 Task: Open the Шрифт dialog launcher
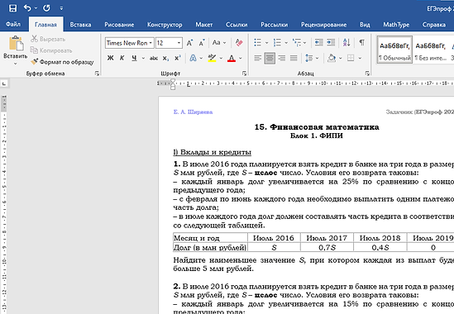245,74
